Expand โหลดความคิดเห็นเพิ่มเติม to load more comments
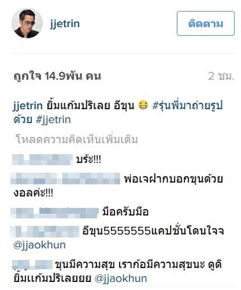Screen dimensions: 241x290 click(x=77, y=139)
